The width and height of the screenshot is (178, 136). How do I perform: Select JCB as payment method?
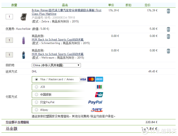point(36,87)
